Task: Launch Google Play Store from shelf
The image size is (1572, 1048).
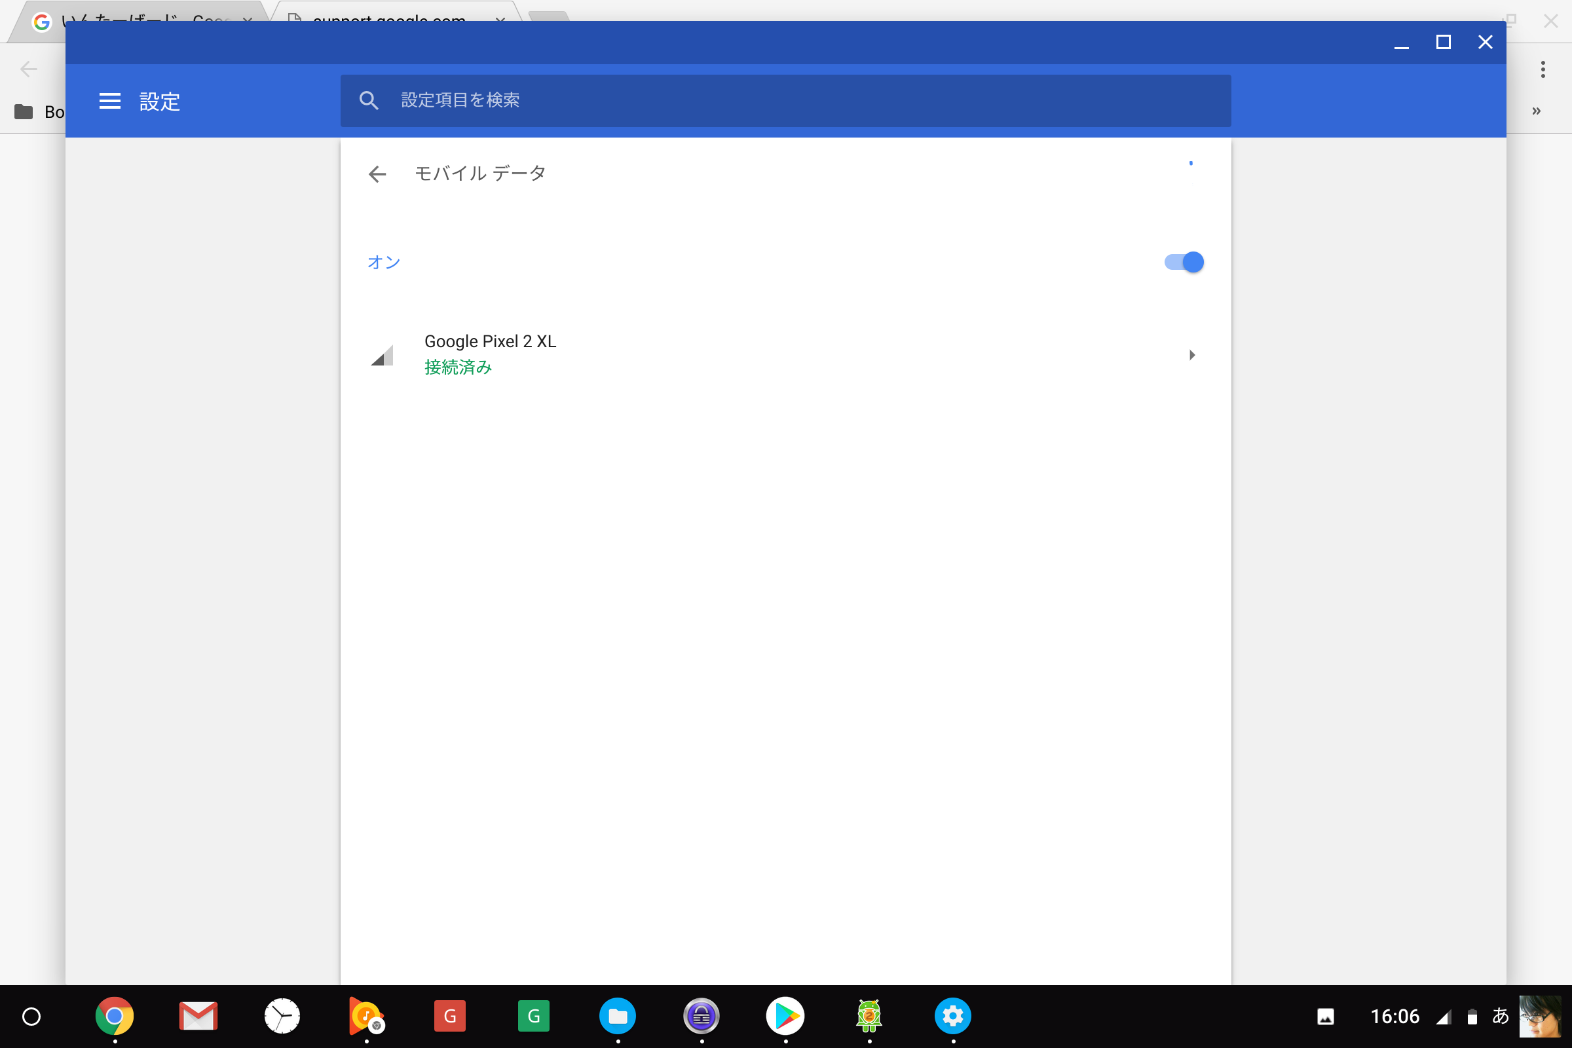Action: pyautogui.click(x=785, y=1017)
